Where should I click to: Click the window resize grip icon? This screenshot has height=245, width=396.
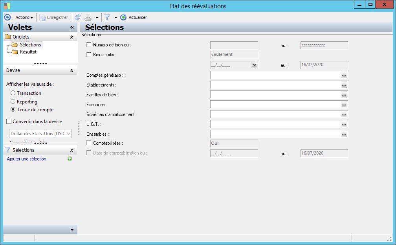coord(389,239)
